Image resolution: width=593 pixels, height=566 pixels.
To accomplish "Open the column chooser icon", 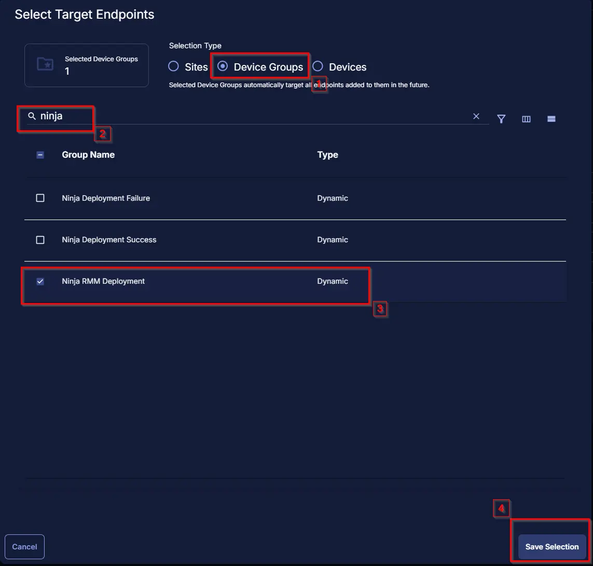I will [x=526, y=119].
